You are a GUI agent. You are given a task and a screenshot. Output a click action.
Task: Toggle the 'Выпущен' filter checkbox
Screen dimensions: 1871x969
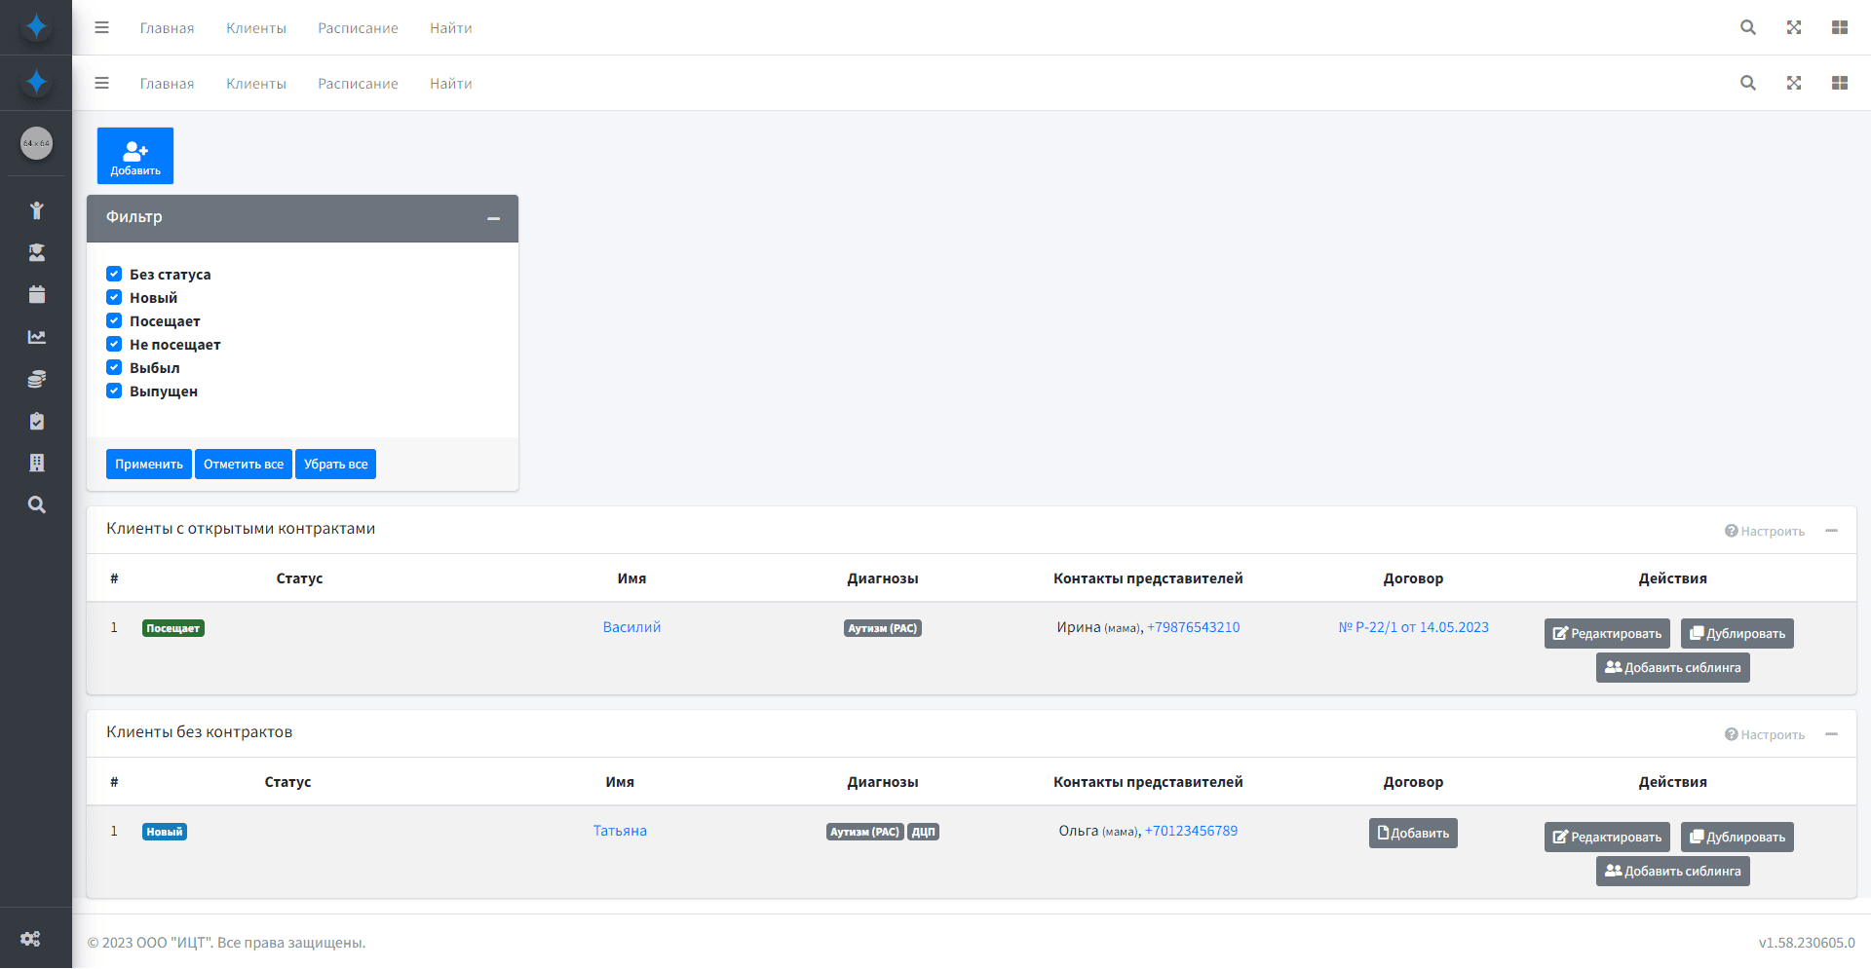click(114, 391)
